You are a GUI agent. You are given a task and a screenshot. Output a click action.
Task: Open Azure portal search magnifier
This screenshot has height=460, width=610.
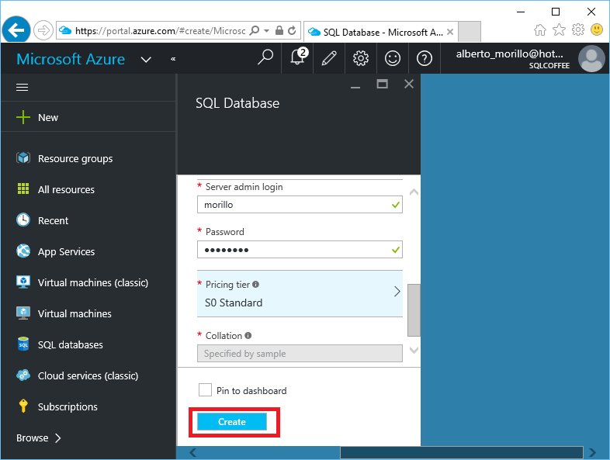(x=265, y=58)
